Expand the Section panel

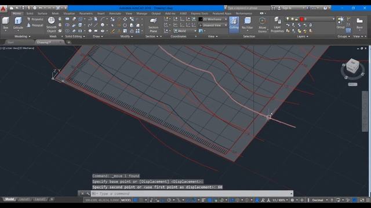152,36
